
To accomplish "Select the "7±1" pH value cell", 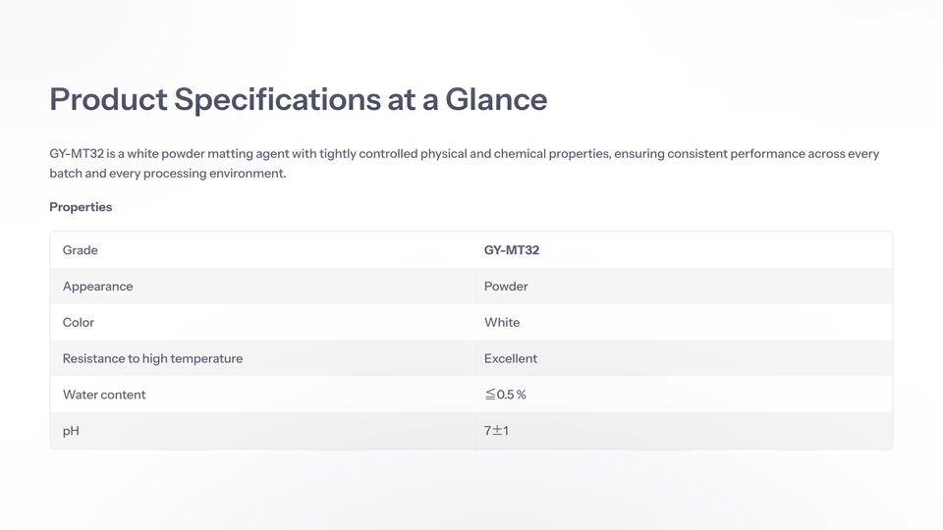I will (496, 431).
